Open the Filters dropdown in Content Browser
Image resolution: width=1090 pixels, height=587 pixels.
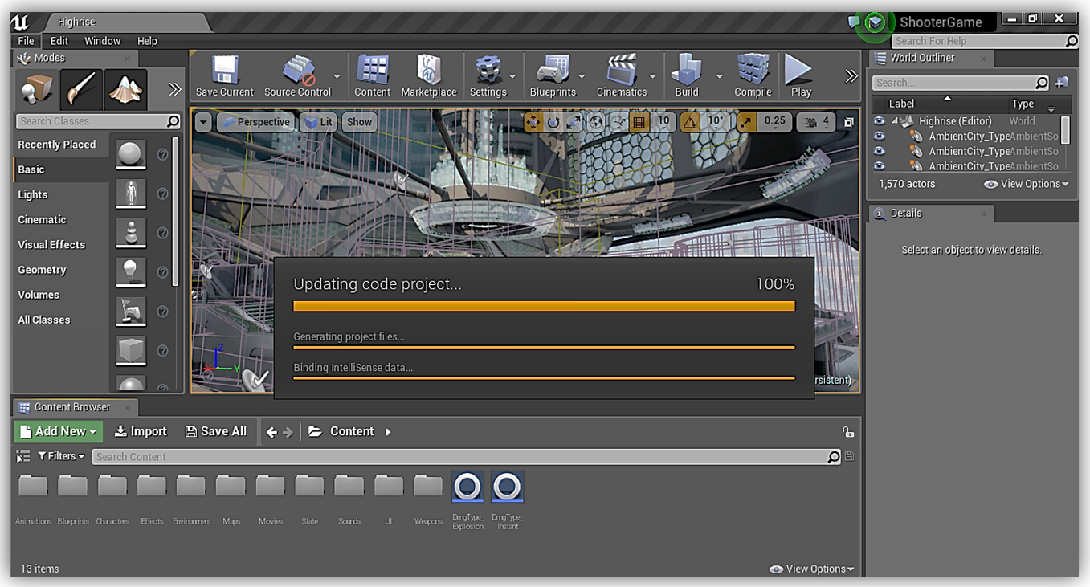61,456
